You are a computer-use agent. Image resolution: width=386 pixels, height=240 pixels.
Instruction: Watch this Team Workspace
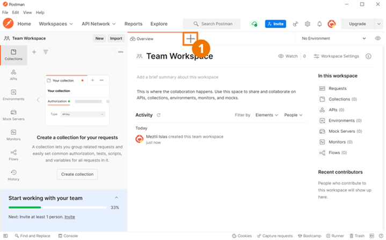pyautogui.click(x=288, y=56)
